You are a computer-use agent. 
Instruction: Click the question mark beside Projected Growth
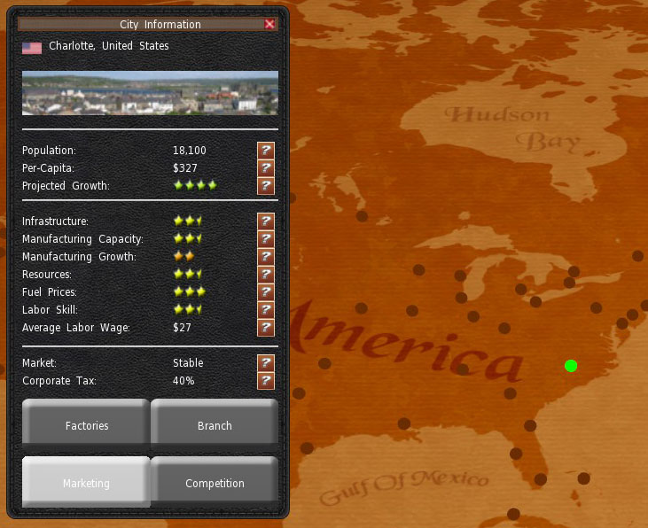[265, 186]
